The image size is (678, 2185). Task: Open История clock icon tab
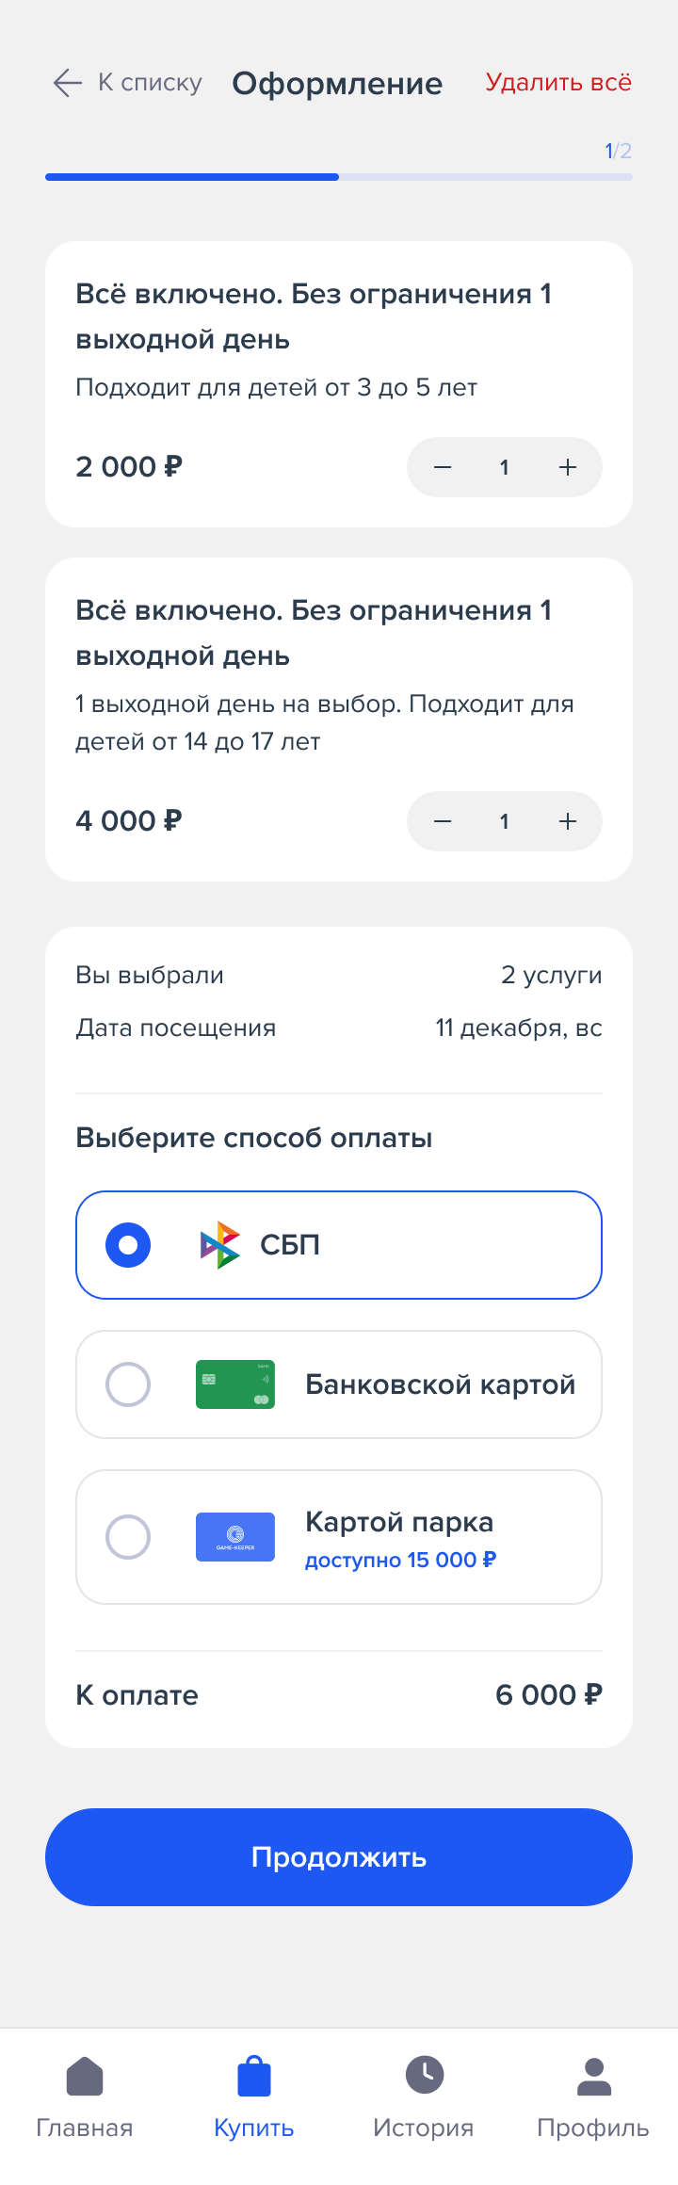(424, 2098)
